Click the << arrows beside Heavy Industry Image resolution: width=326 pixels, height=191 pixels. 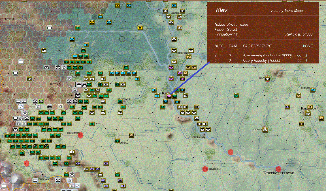(x=299, y=60)
